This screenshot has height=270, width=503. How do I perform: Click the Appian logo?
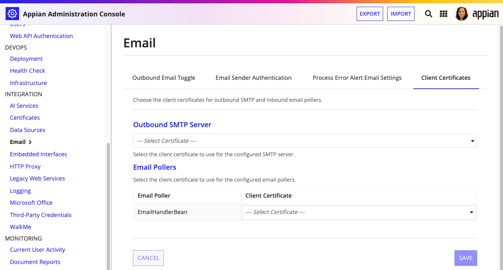485,14
